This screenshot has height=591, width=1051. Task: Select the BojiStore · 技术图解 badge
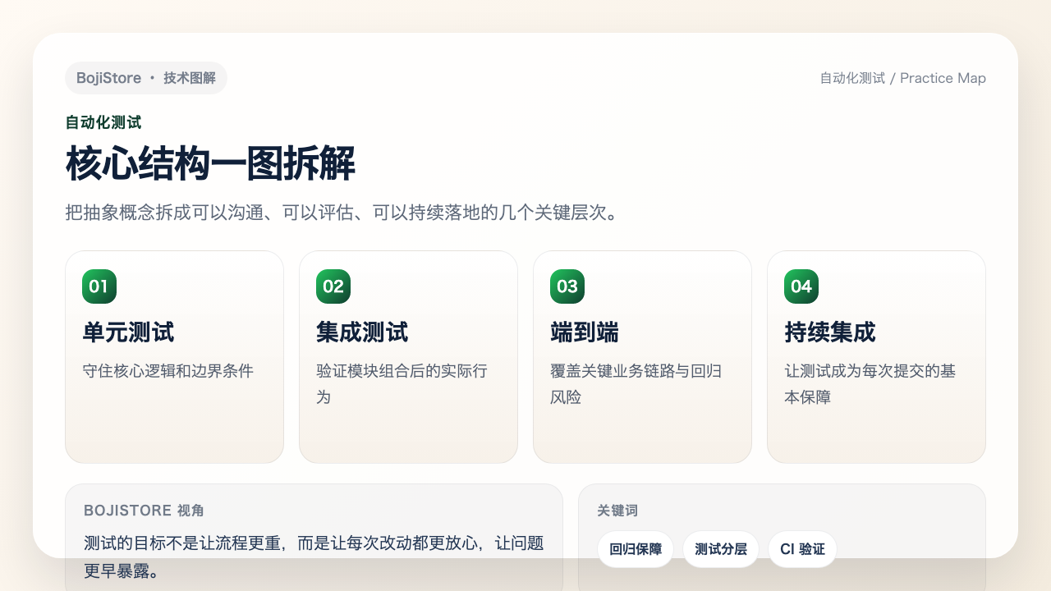pyautogui.click(x=146, y=78)
